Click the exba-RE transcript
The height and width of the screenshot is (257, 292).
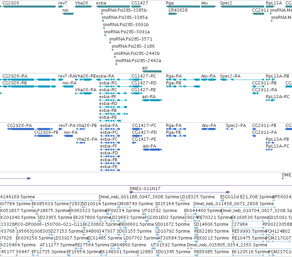pyautogui.click(x=110, y=121)
